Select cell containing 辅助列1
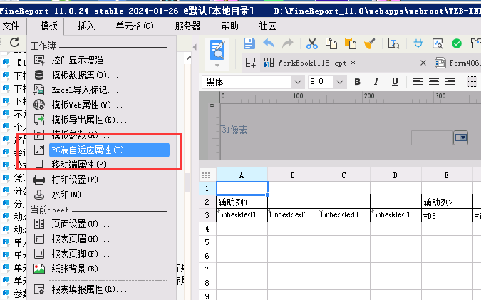Screen dimensions: 481x300 (x=242, y=202)
